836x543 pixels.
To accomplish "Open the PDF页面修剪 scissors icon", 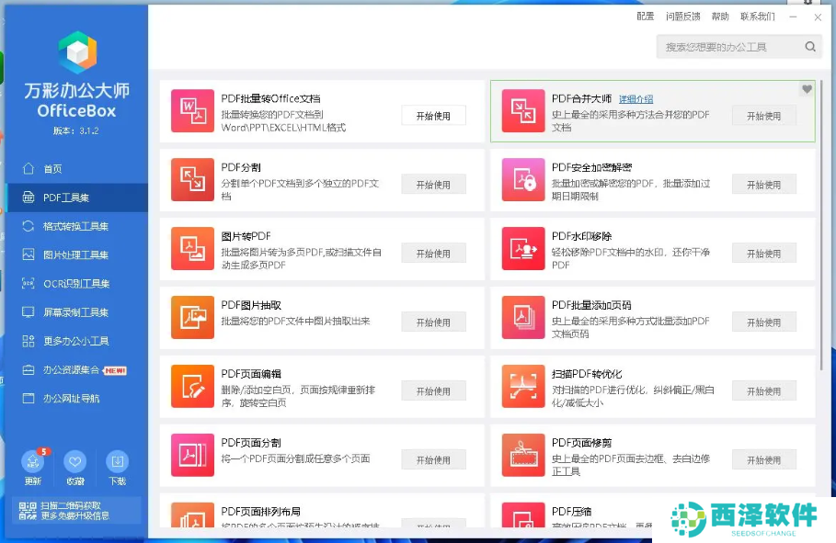I will point(523,455).
